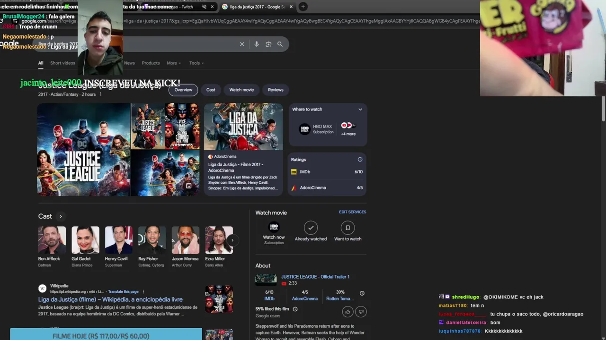Viewport: 606px width, 340px height.
Task: Open the Wikipedia Liga da Justiça (filme) result
Action: tap(110, 299)
